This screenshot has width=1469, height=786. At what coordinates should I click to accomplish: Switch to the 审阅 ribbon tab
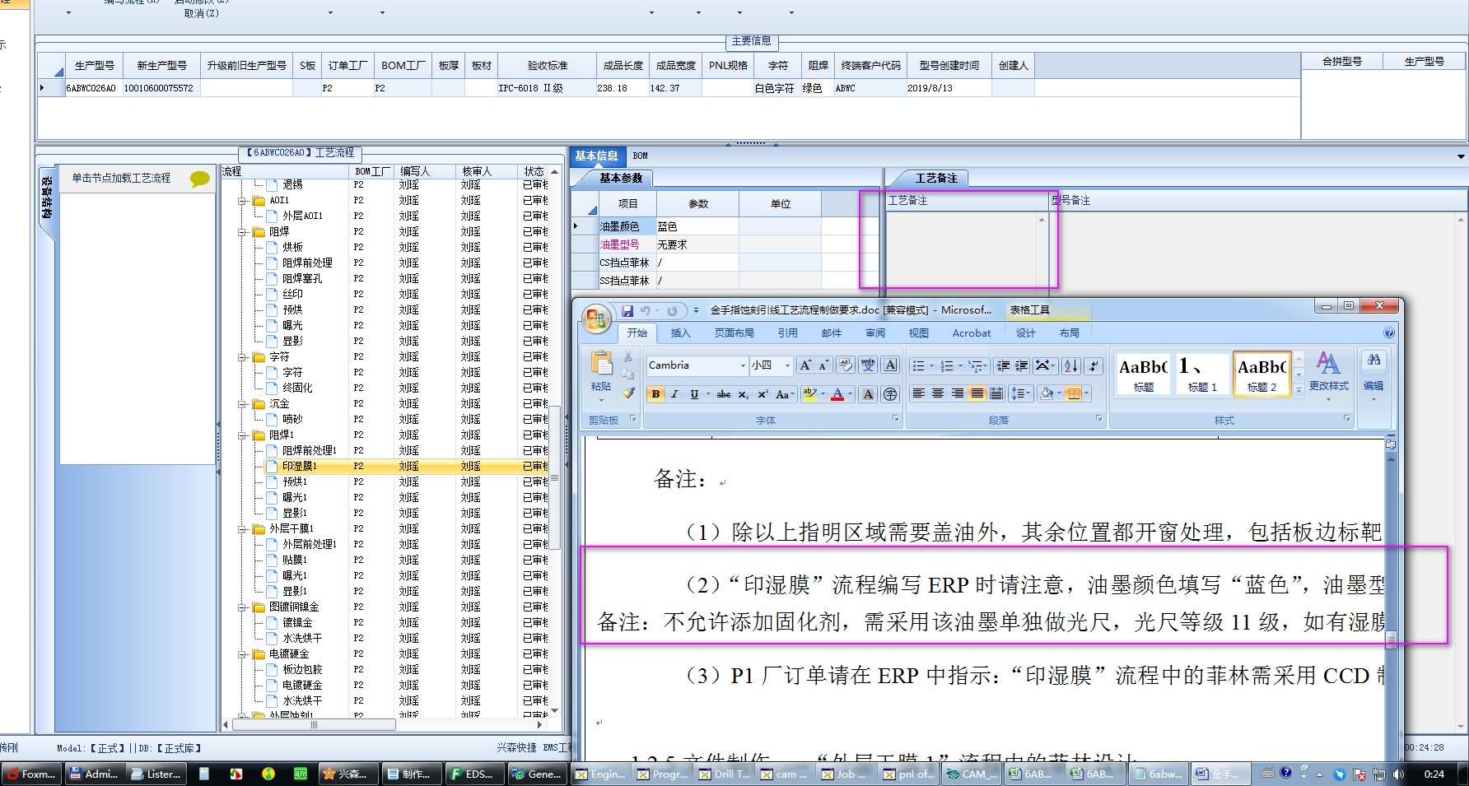pyautogui.click(x=874, y=333)
